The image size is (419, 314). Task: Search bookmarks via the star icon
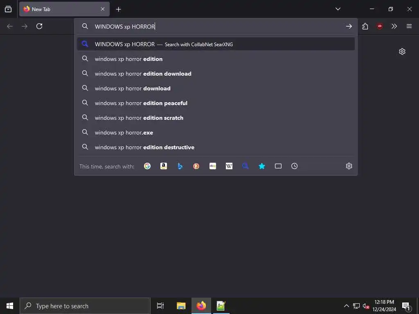[x=262, y=166]
